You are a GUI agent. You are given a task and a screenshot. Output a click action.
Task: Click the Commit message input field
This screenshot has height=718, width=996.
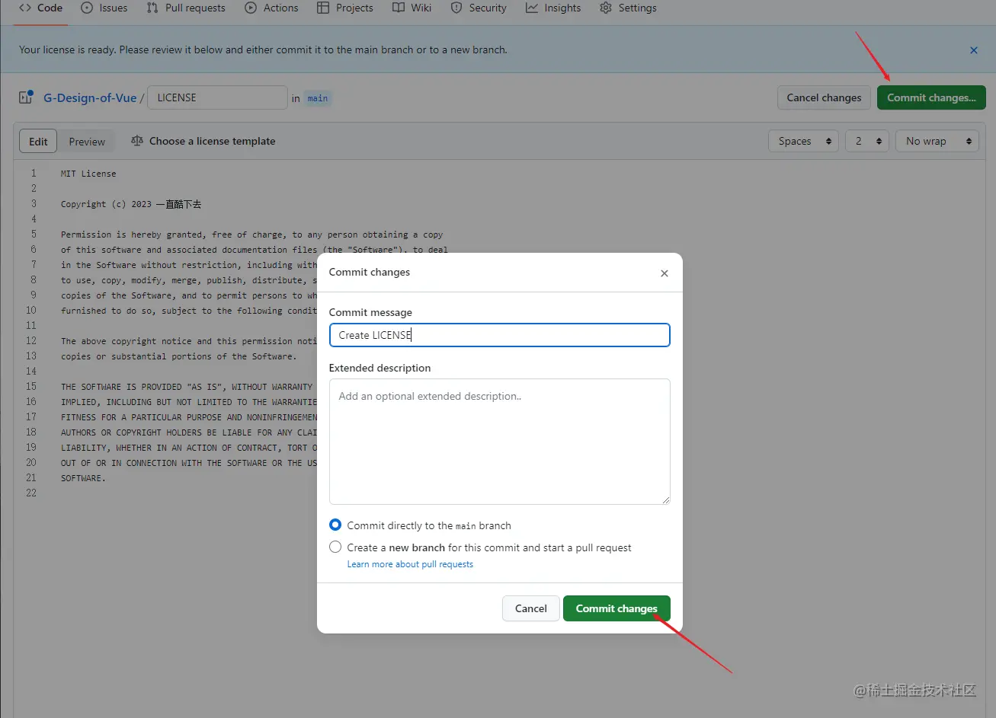point(500,335)
